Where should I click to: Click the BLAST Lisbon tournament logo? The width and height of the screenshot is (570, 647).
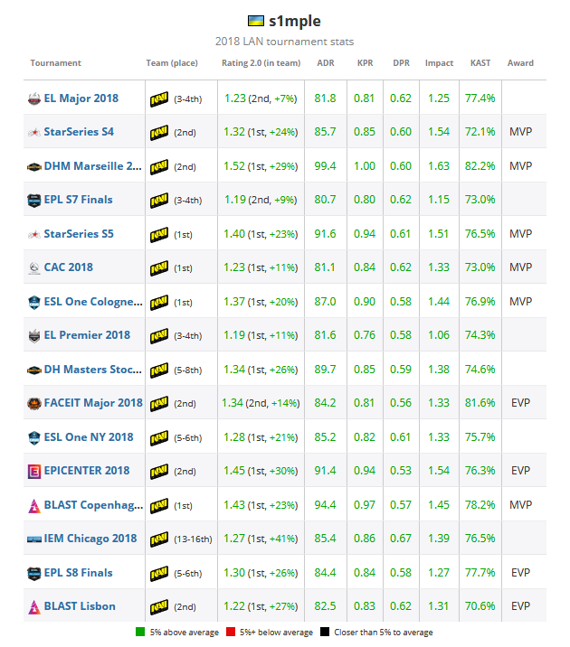34,607
